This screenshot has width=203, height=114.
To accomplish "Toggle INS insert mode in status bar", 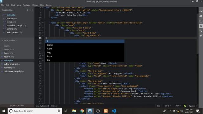I will click(159, 106).
